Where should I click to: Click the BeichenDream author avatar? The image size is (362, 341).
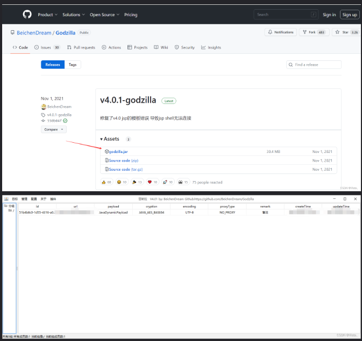[44, 107]
